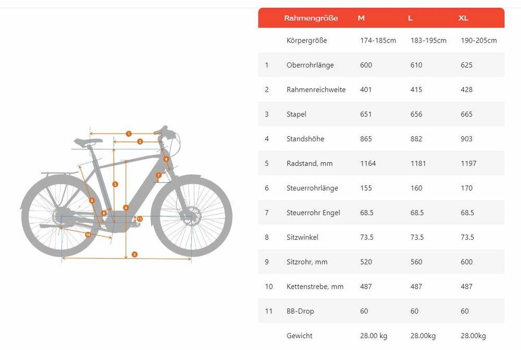Select the Radstand, mm row
The image size is (521, 350).
tap(381, 163)
